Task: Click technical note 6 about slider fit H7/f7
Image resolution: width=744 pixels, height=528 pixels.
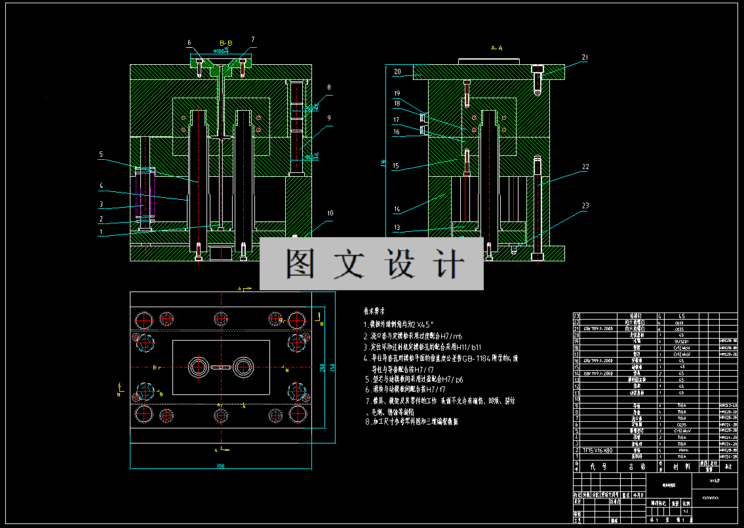Action: 405,389
